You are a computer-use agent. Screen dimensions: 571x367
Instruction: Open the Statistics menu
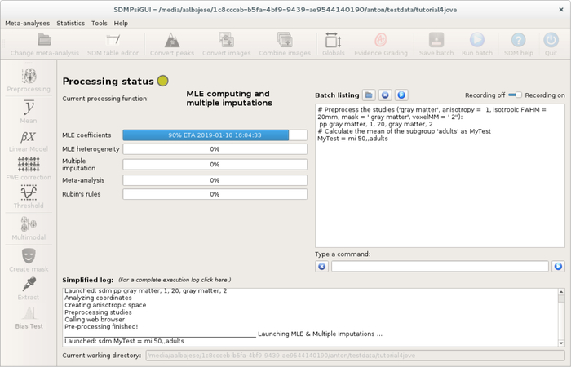pos(70,24)
